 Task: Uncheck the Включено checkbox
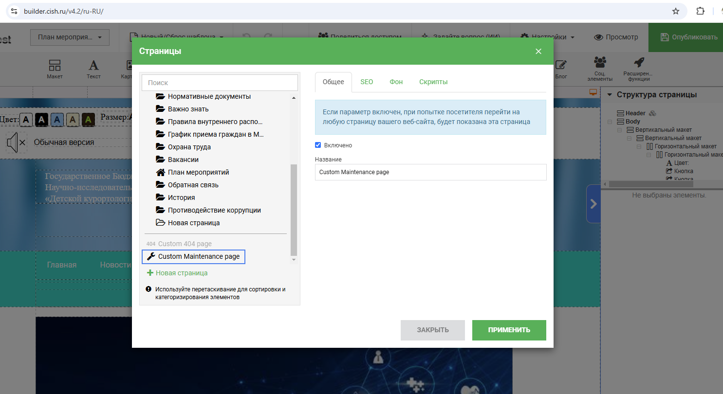click(x=318, y=145)
